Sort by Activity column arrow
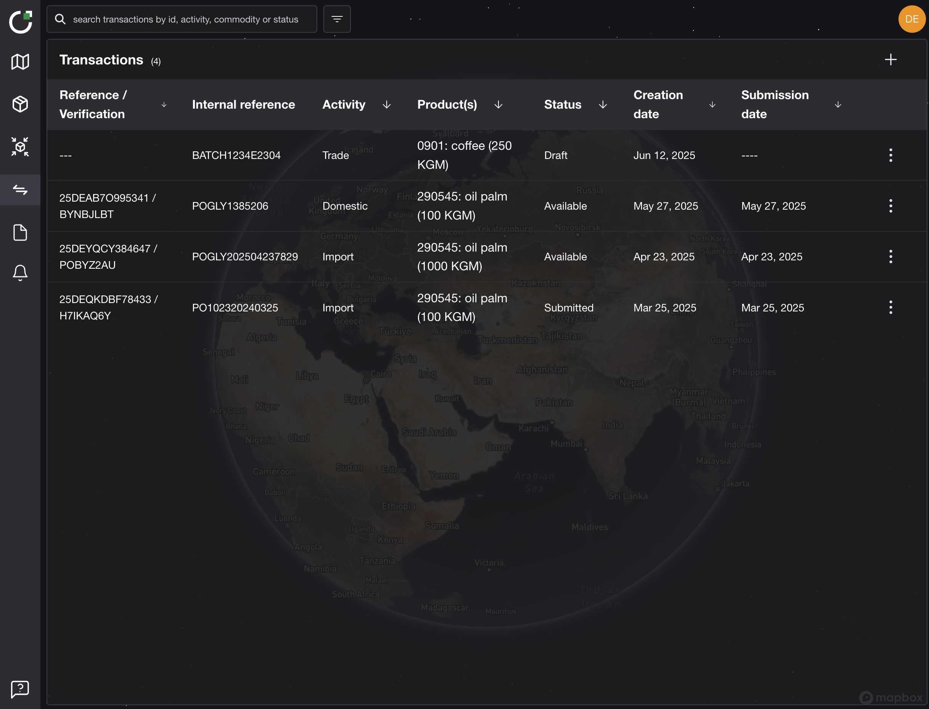 pos(386,105)
